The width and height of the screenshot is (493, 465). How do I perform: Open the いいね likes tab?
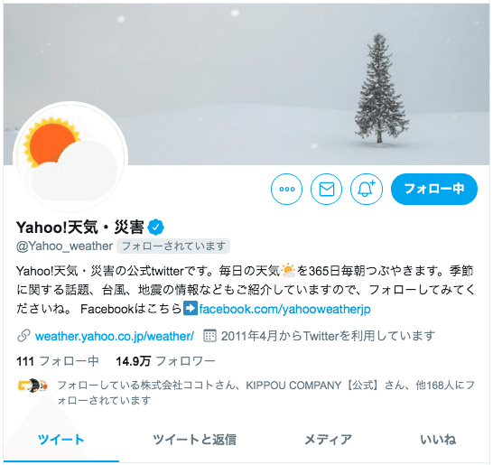(x=438, y=439)
